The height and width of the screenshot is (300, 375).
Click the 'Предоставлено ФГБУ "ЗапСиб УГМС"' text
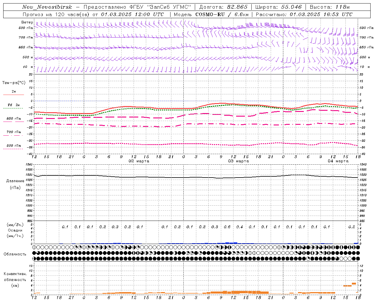(137, 7)
